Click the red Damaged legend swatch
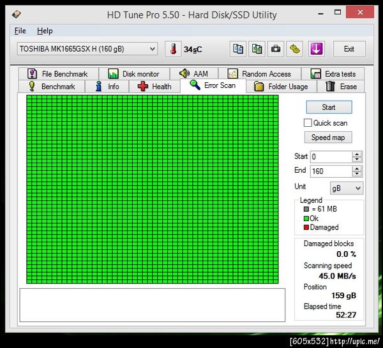This screenshot has height=348, width=383. click(x=306, y=228)
